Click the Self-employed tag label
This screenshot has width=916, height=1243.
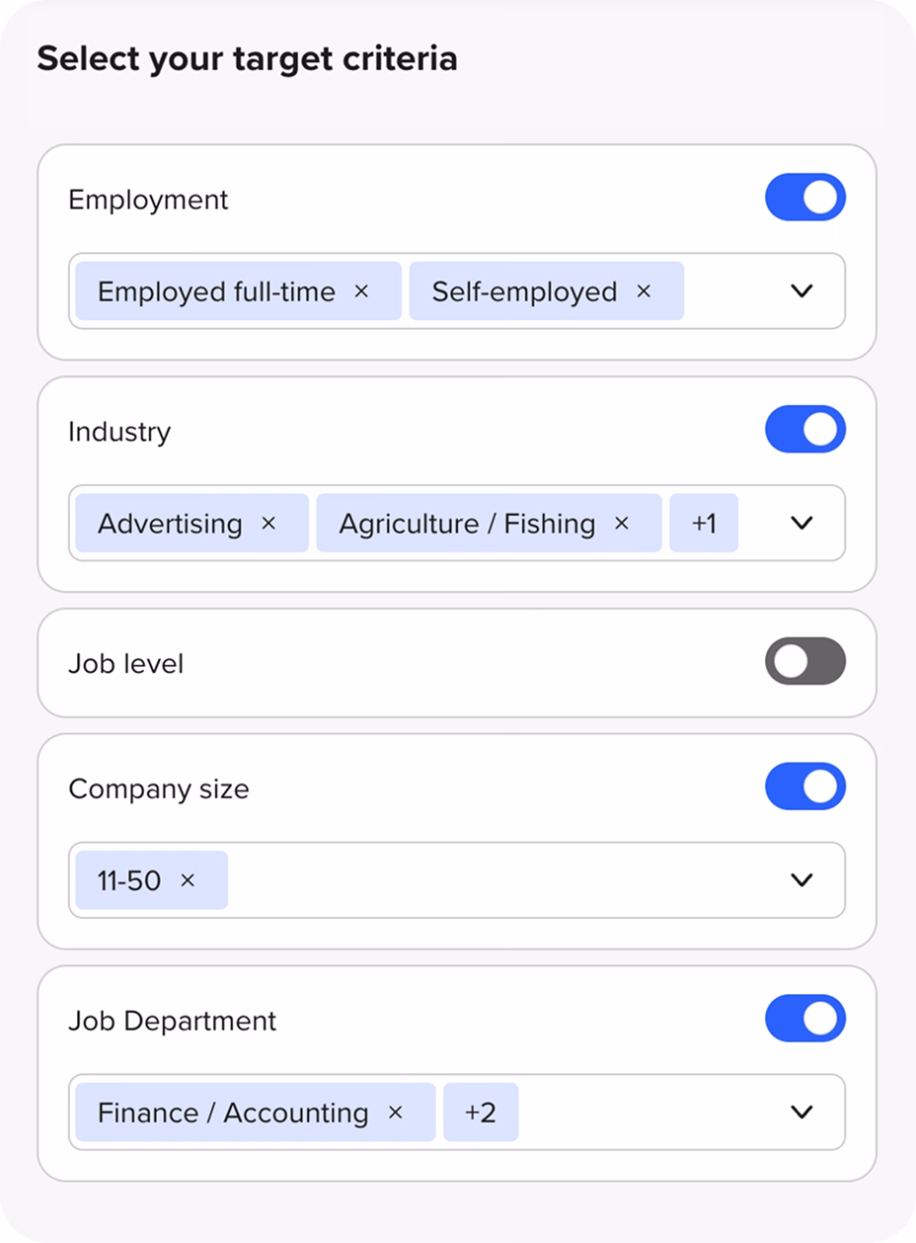click(x=524, y=291)
